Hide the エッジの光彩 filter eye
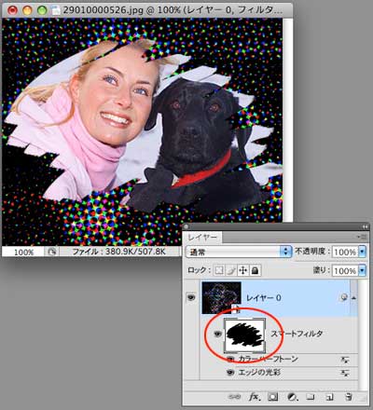Image resolution: width=373 pixels, height=410 pixels. (230, 372)
